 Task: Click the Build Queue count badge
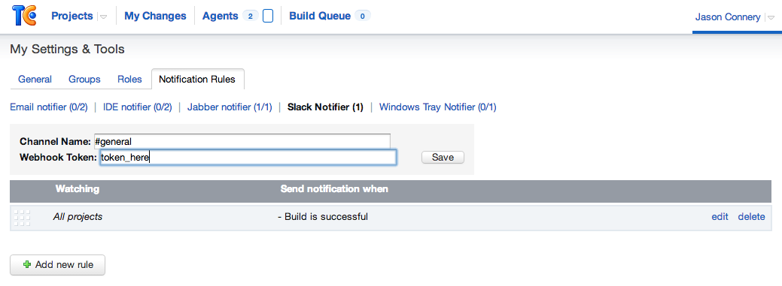[363, 17]
